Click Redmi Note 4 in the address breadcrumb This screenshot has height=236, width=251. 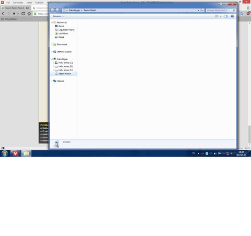point(90,10)
